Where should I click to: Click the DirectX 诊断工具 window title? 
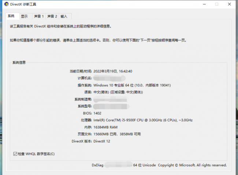[23, 4]
